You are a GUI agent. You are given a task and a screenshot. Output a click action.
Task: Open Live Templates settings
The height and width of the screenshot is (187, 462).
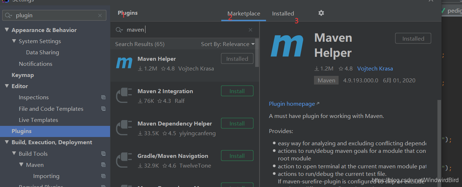38,120
